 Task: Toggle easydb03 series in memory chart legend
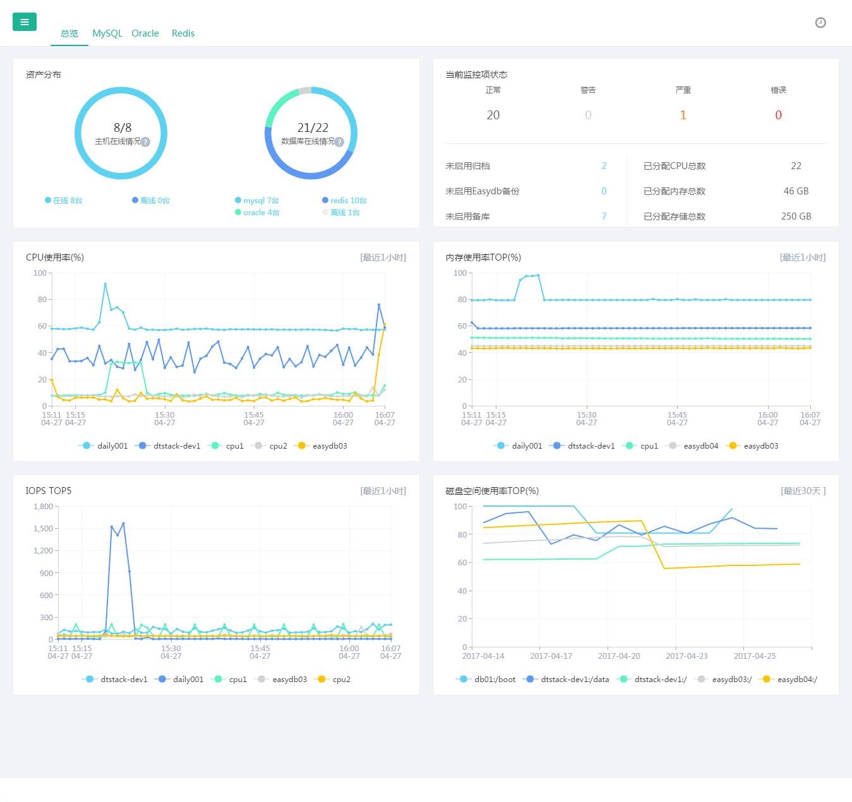(x=752, y=446)
